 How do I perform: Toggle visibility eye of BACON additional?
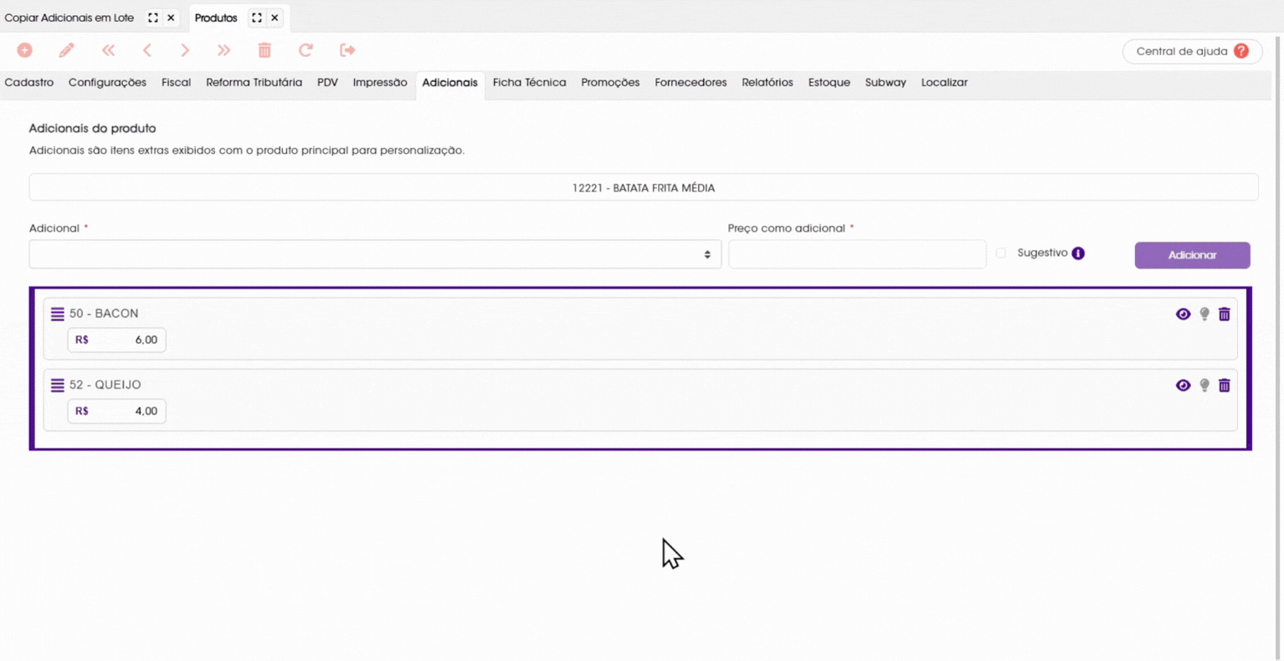(1183, 314)
